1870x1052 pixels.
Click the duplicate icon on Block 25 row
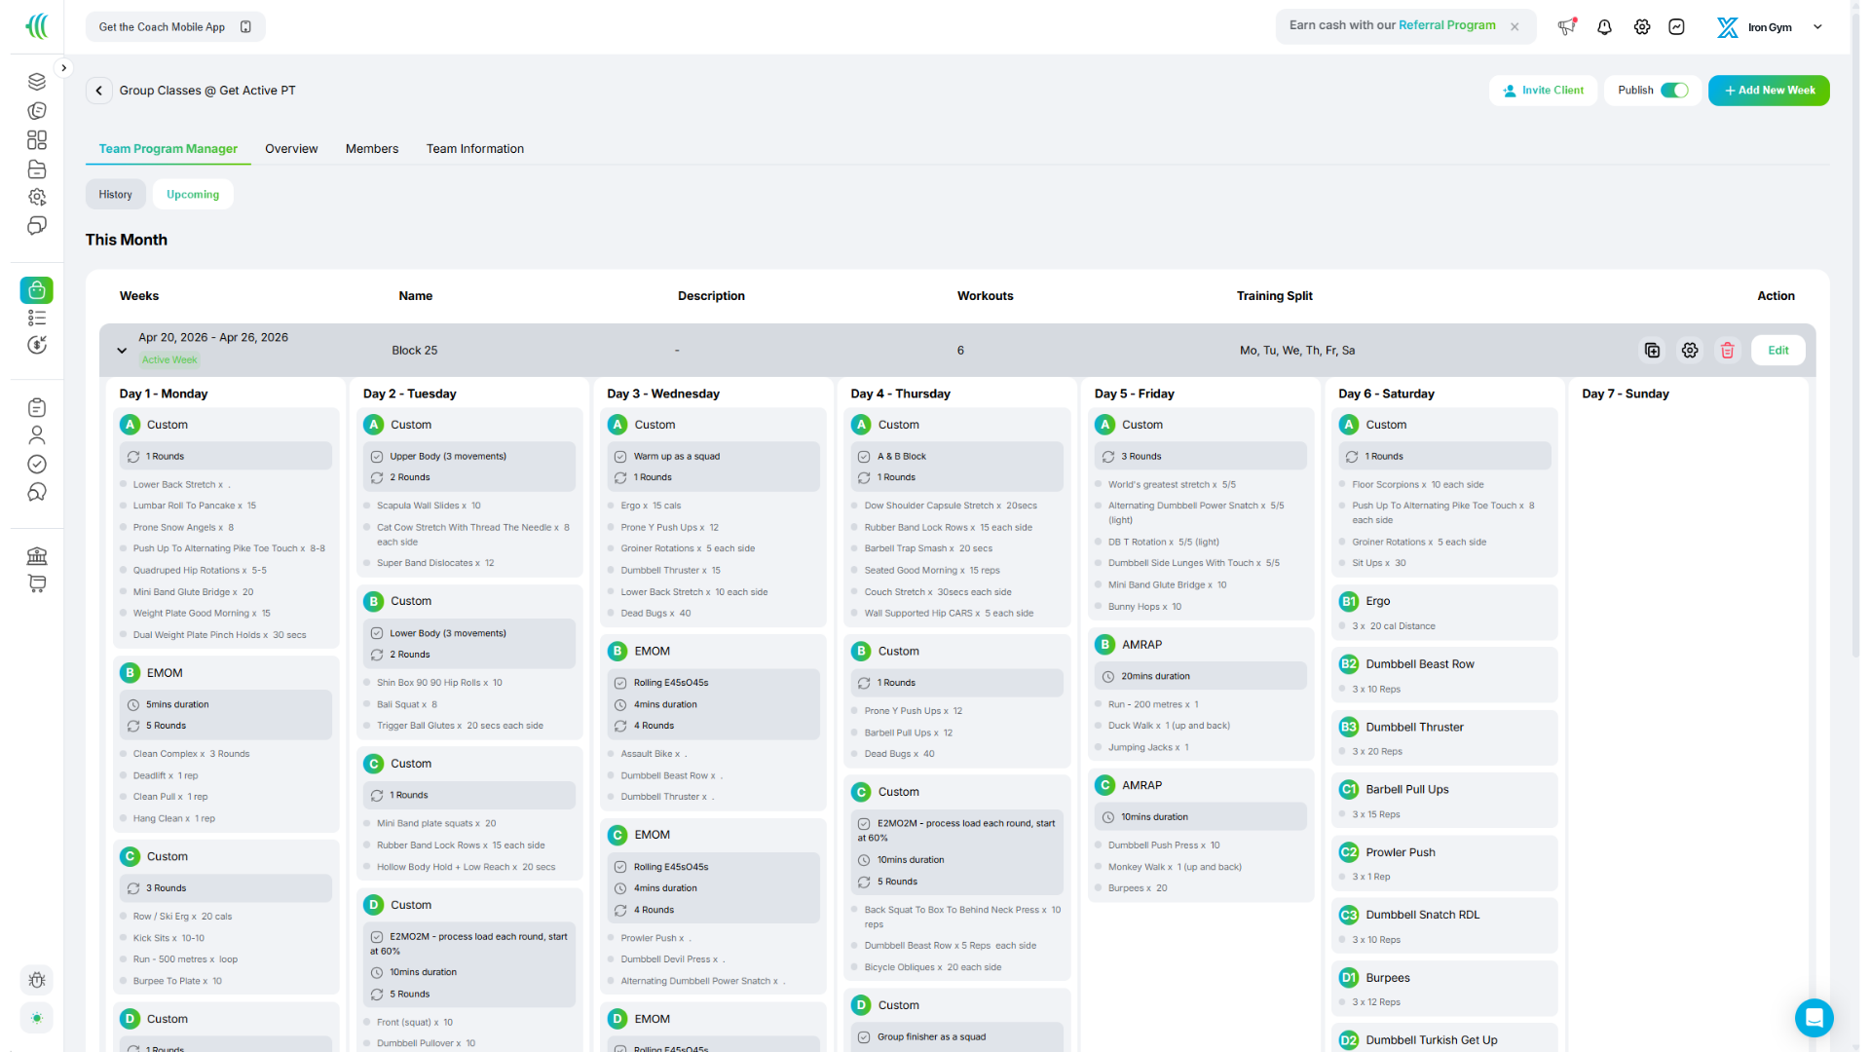pos(1652,350)
